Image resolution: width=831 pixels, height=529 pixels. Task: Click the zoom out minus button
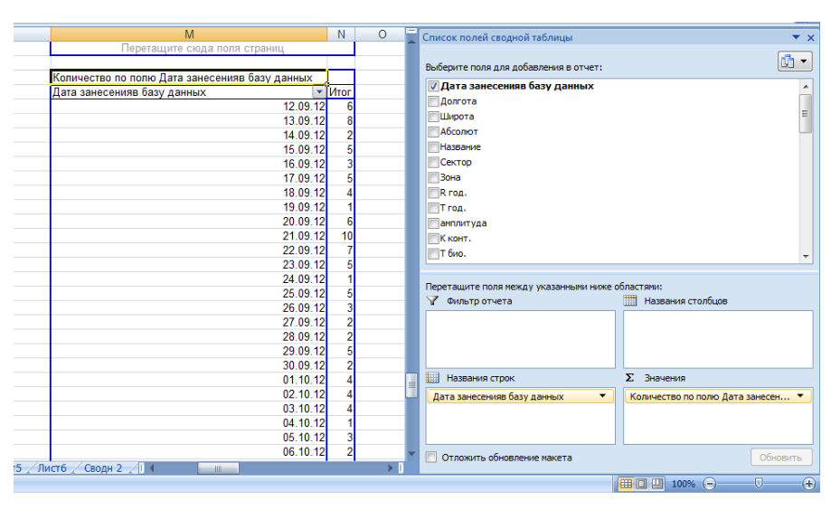tap(709, 484)
